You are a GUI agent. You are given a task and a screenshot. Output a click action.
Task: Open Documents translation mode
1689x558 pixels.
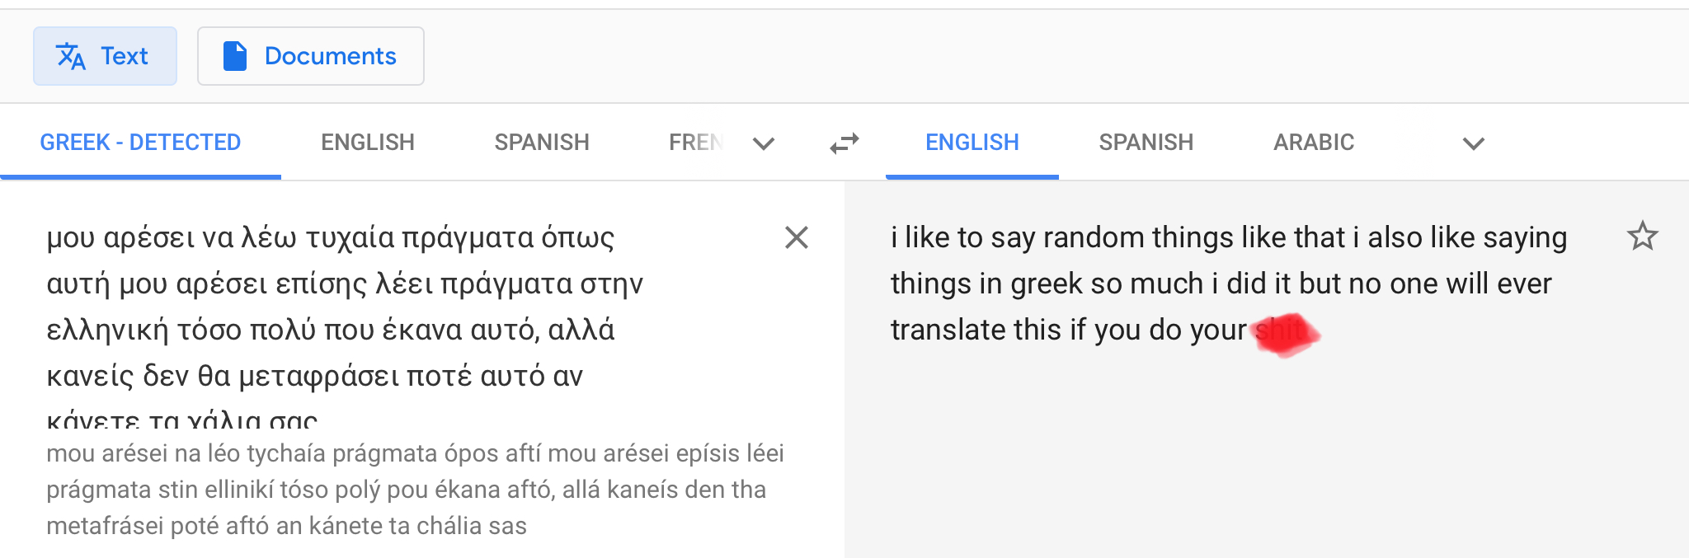311,56
